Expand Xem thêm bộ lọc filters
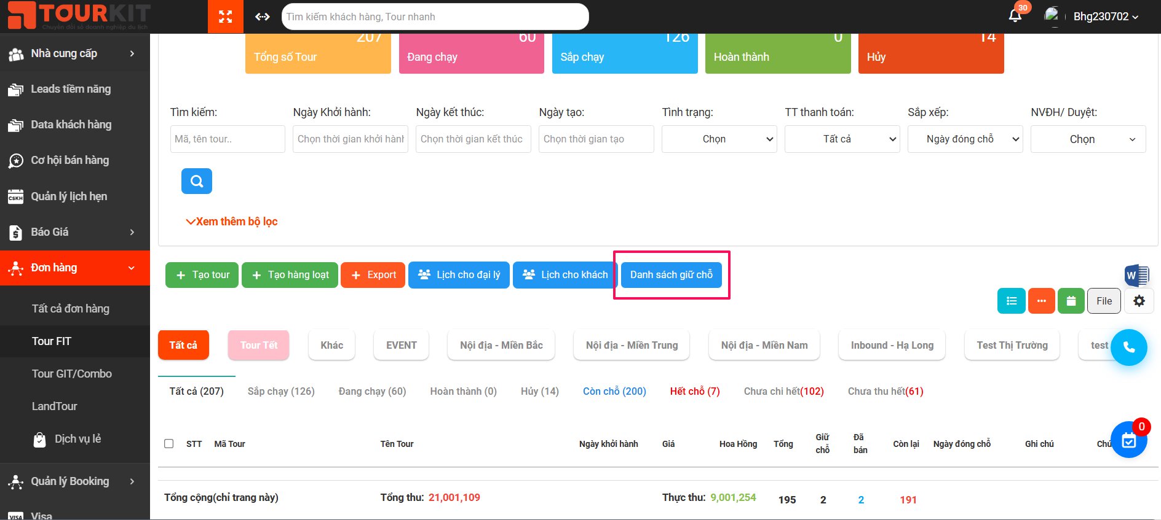This screenshot has width=1161, height=520. coord(232,222)
